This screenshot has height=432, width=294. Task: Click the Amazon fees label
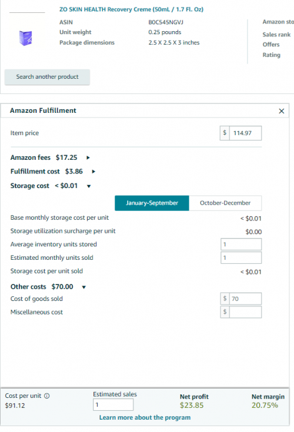(x=31, y=158)
